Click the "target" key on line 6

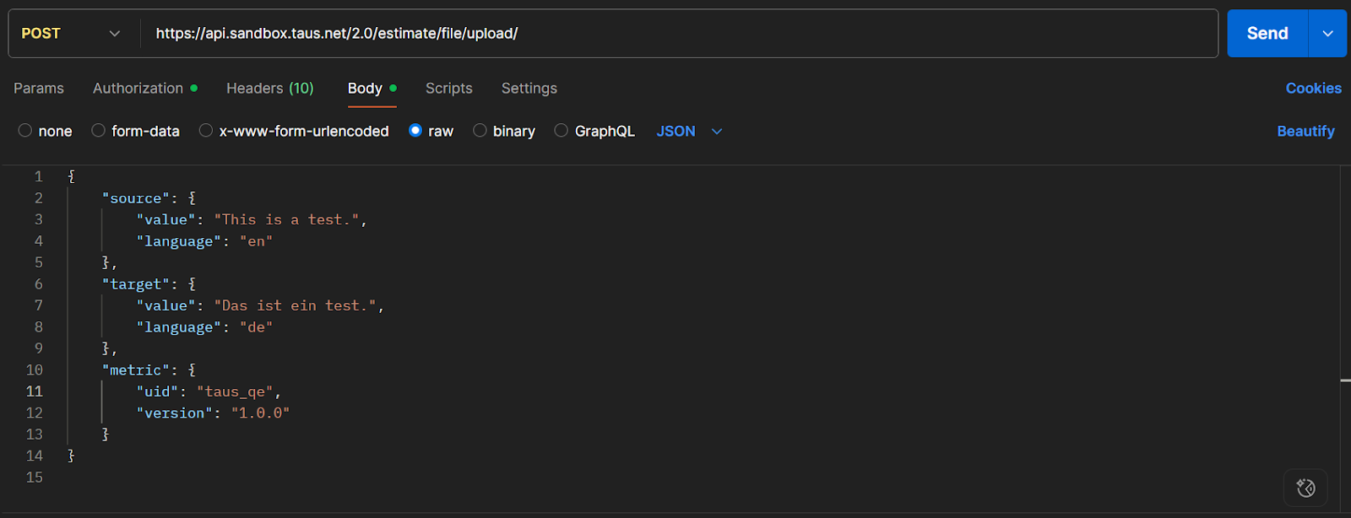(x=136, y=284)
